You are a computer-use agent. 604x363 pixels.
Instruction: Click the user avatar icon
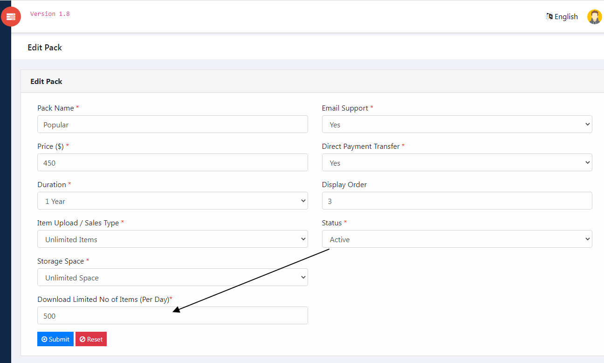(x=594, y=17)
